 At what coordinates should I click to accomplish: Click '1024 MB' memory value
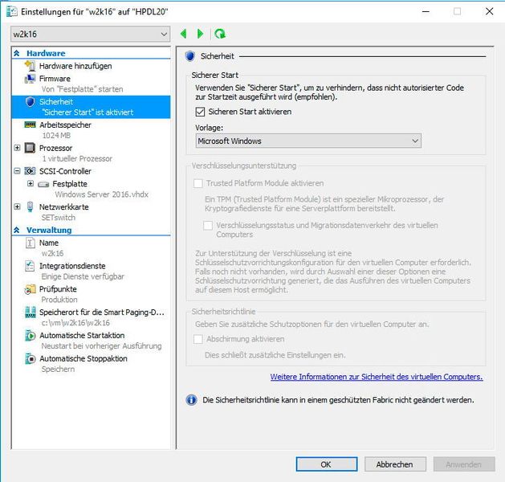pyautogui.click(x=56, y=135)
